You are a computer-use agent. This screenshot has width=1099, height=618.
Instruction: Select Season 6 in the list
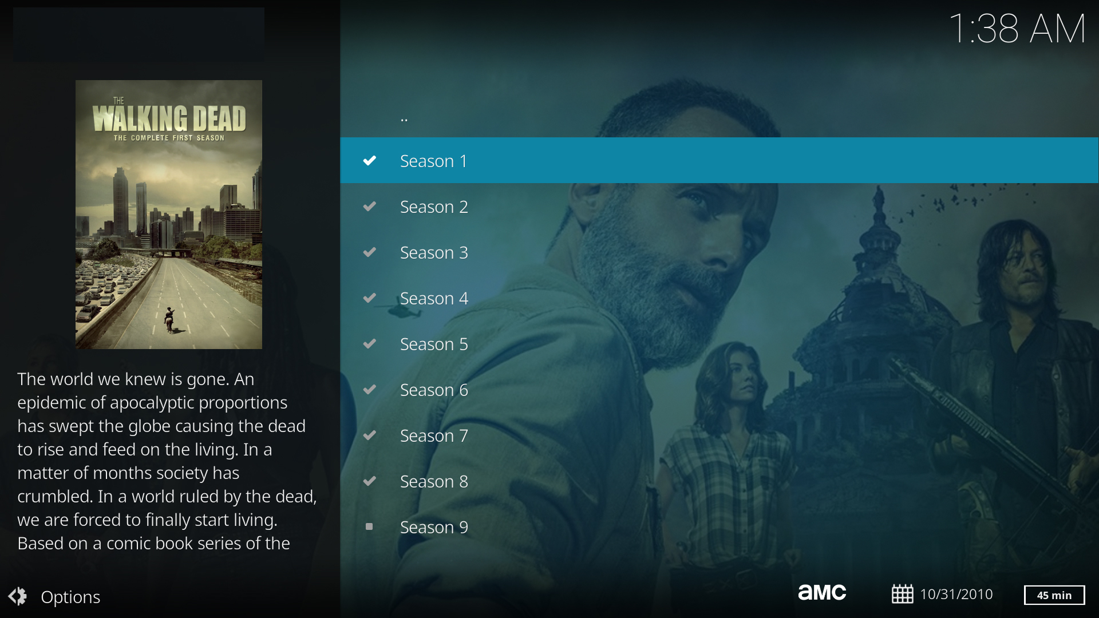(x=720, y=389)
